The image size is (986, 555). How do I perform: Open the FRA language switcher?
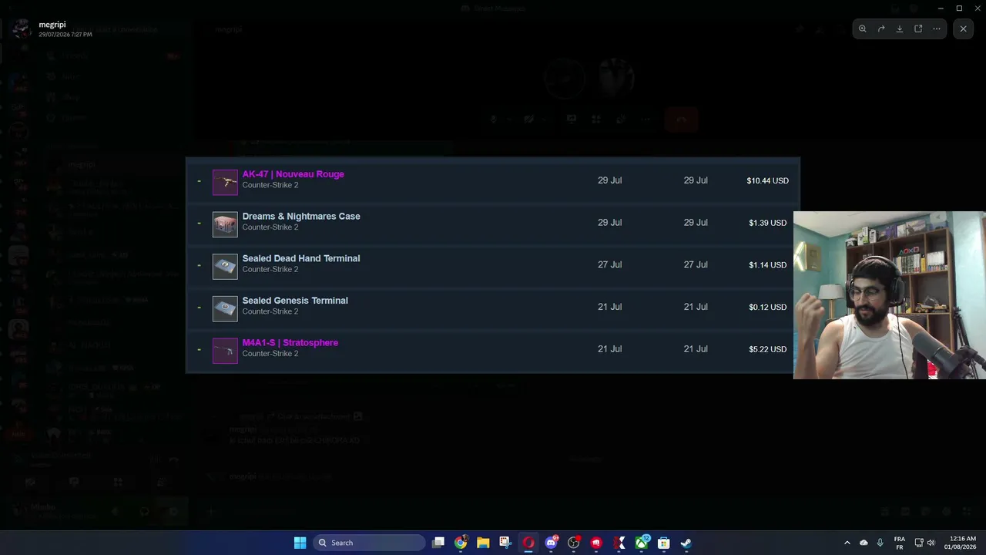(900, 543)
